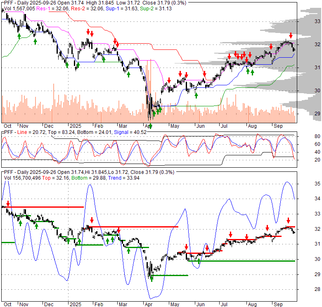
Task: Click '33' on the top chart price axis
Action: [x=317, y=21]
